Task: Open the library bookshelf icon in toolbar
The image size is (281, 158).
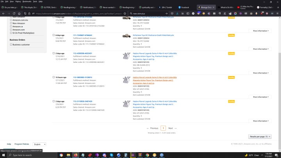Action: 183,13
